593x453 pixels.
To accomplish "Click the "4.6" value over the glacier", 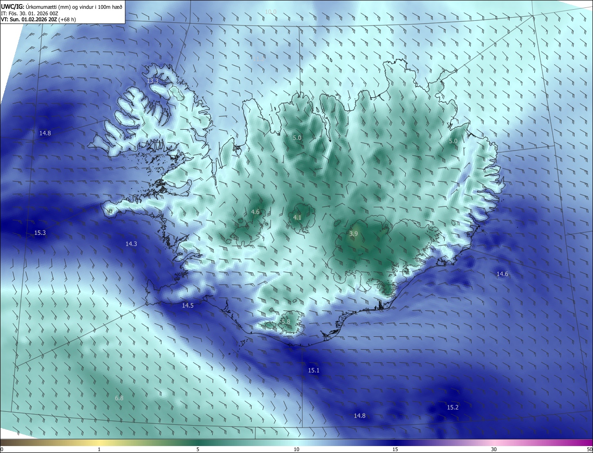I will (x=255, y=212).
